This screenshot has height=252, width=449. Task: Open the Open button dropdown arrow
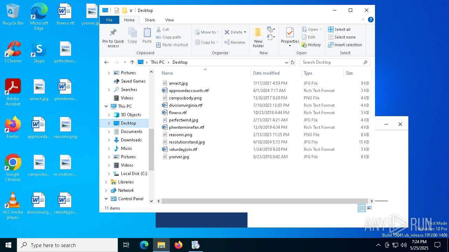coord(321,29)
